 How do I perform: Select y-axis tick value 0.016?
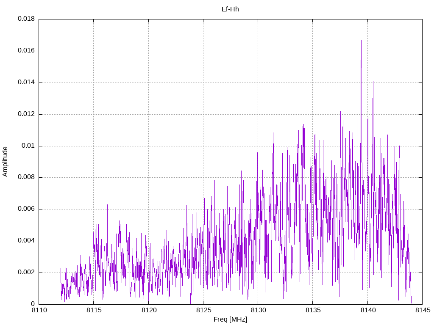[26, 51]
